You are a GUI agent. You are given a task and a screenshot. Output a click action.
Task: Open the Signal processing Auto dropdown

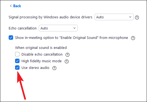(x=114, y=17)
